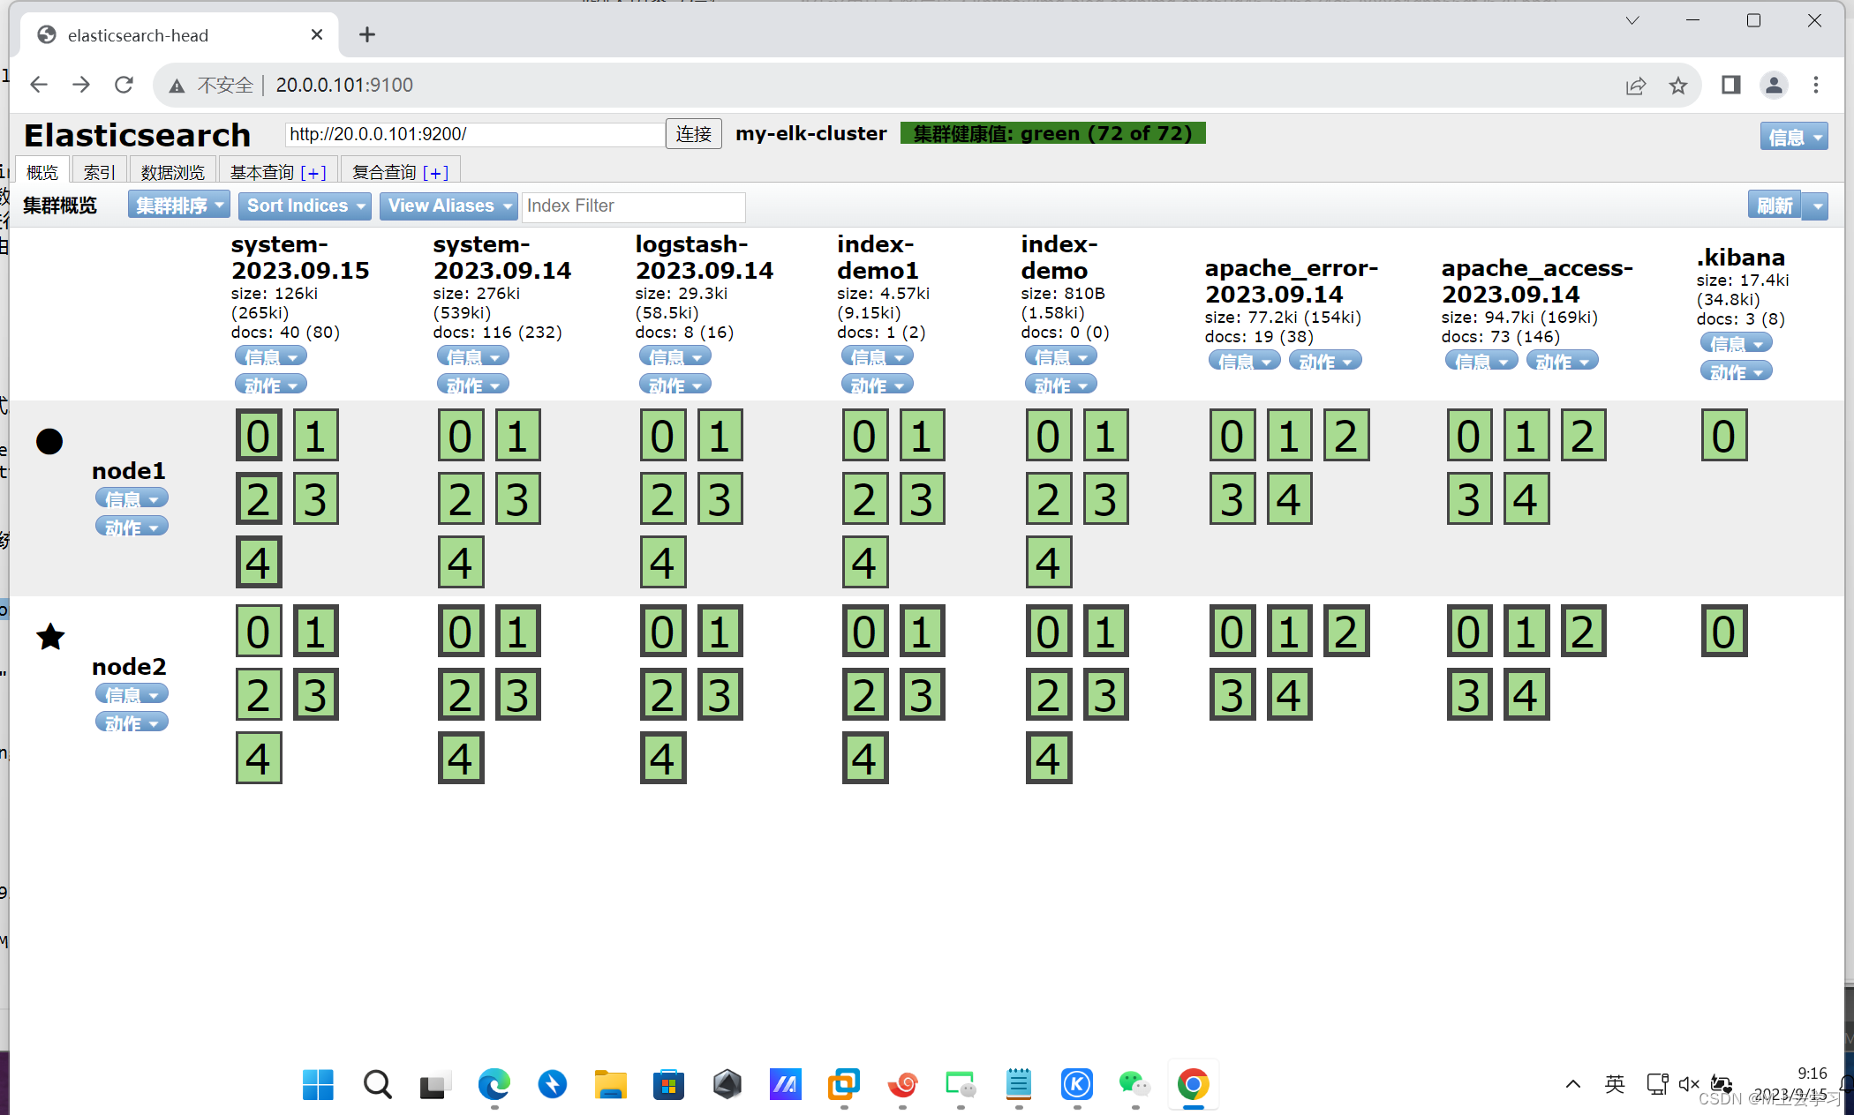1854x1115 pixels.
Task: Select shard 0 of .kibana on node1
Action: point(1723,436)
